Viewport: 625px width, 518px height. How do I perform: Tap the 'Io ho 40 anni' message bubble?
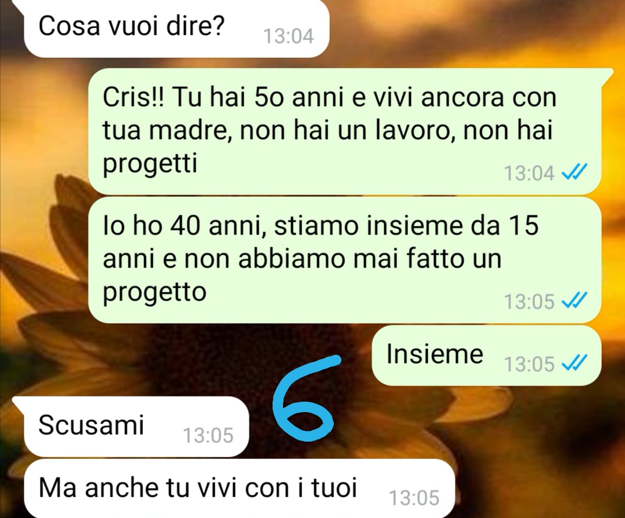(x=344, y=260)
